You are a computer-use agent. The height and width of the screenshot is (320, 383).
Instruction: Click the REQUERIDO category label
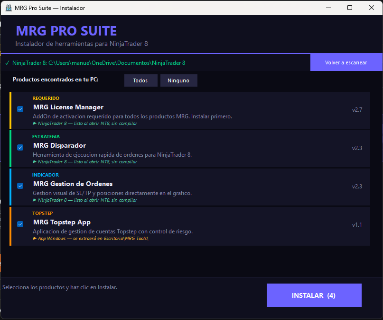(x=46, y=98)
